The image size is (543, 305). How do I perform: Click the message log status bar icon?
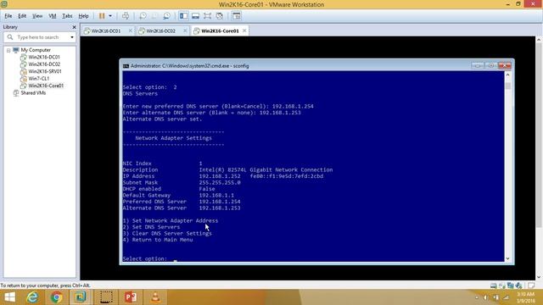click(x=531, y=286)
